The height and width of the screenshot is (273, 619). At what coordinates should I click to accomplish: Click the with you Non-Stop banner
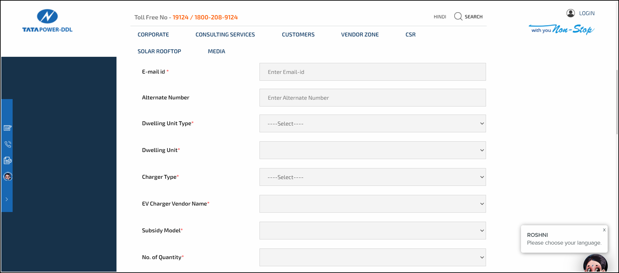(x=562, y=29)
